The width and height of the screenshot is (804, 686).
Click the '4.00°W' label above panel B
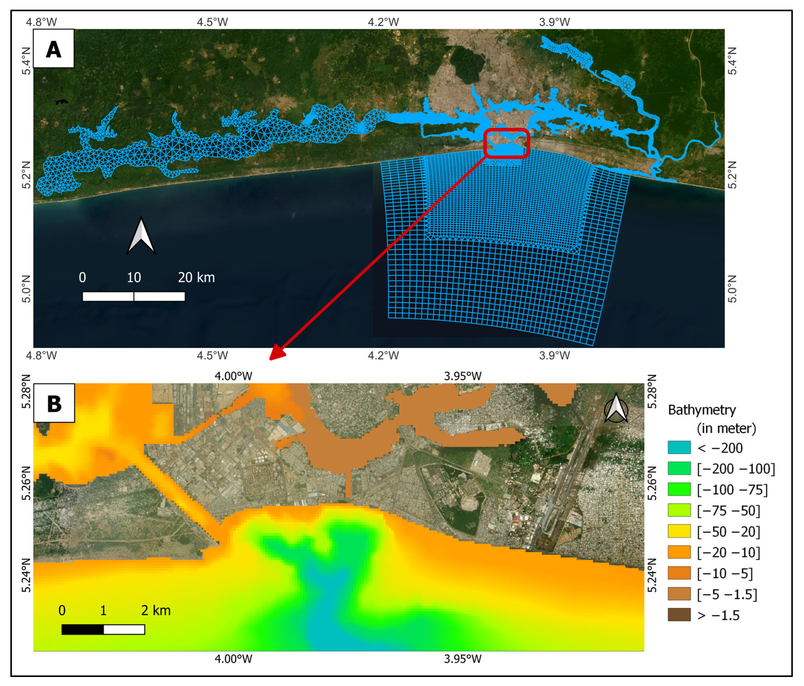pyautogui.click(x=233, y=376)
